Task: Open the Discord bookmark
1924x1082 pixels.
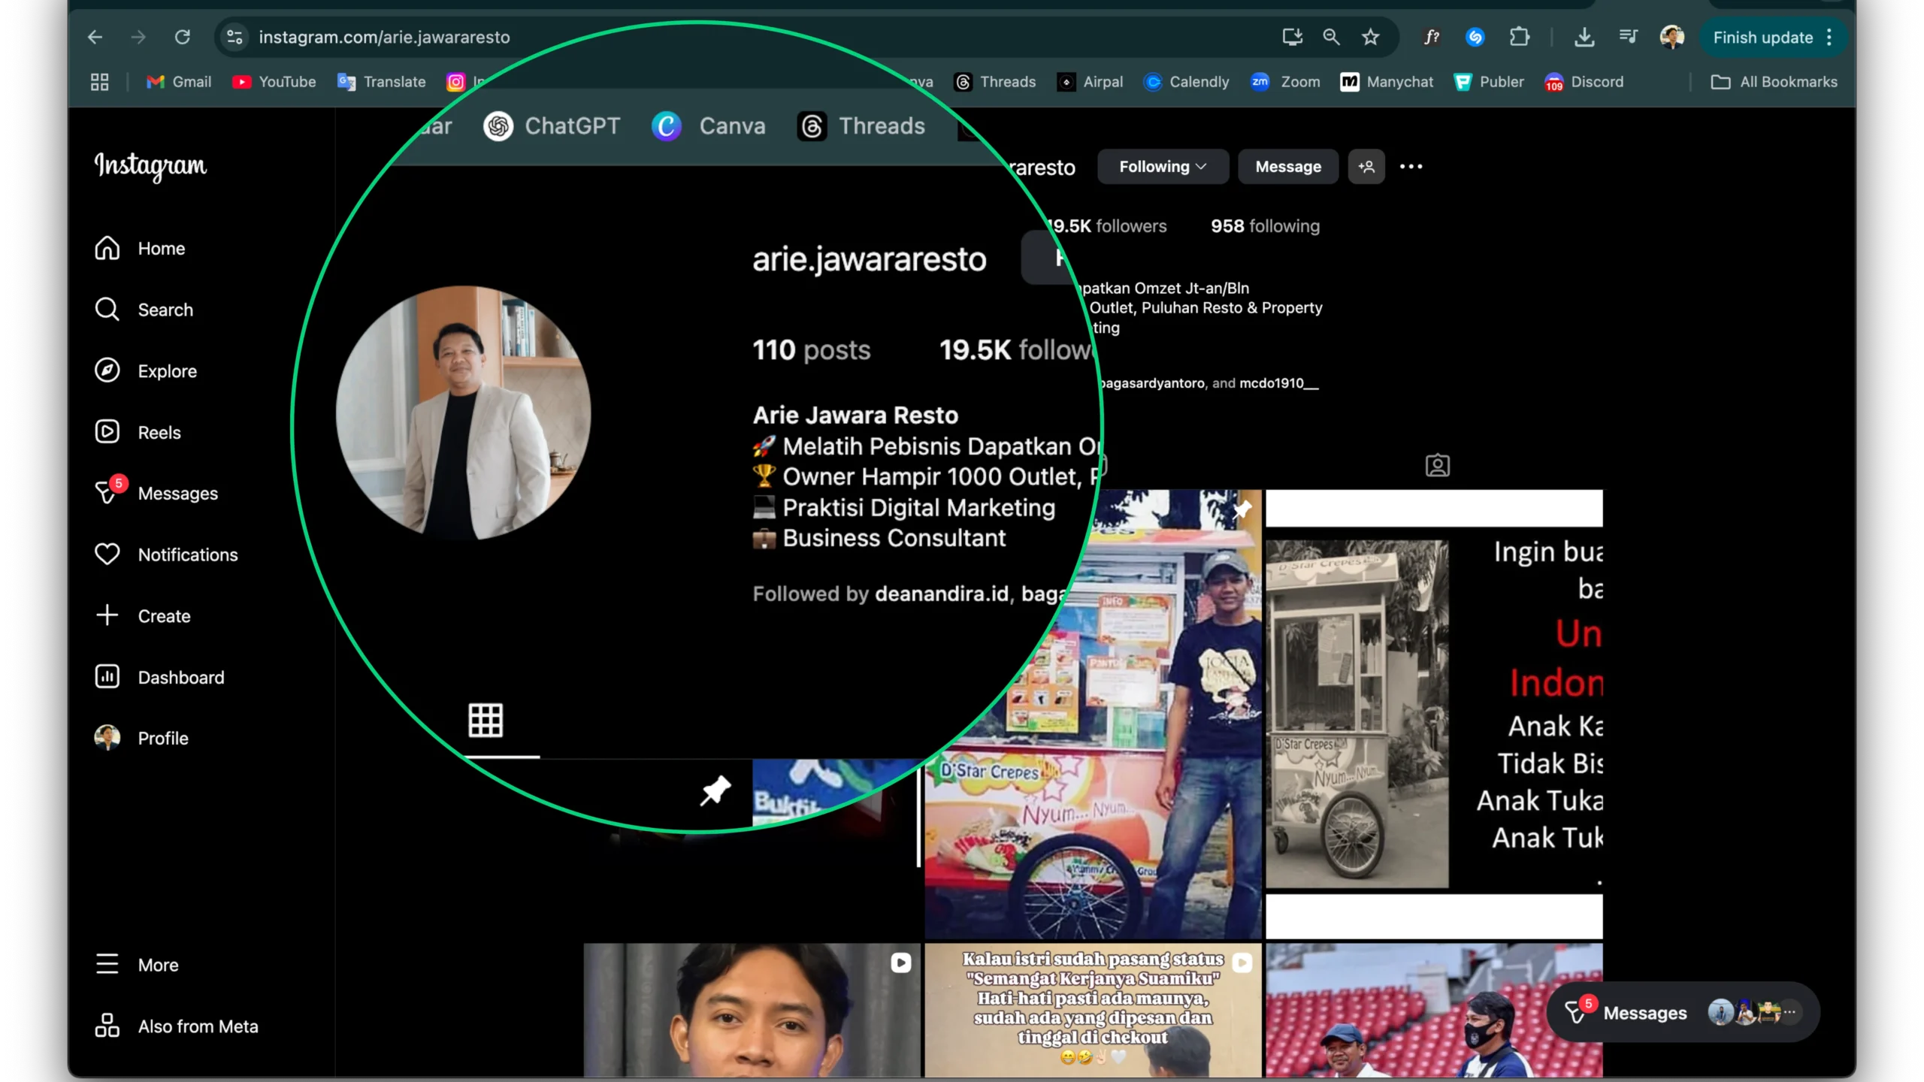Action: coord(1584,82)
